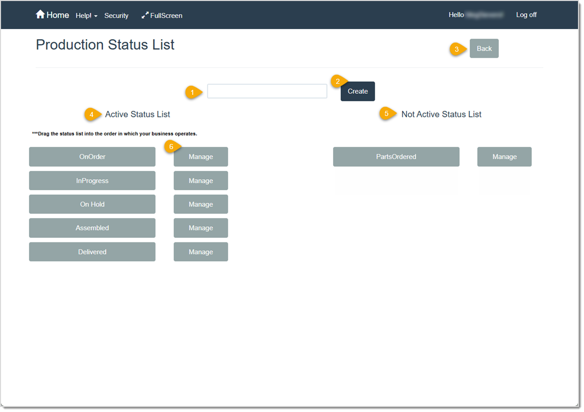The image size is (584, 412).
Task: Click the Back button
Action: [483, 48]
